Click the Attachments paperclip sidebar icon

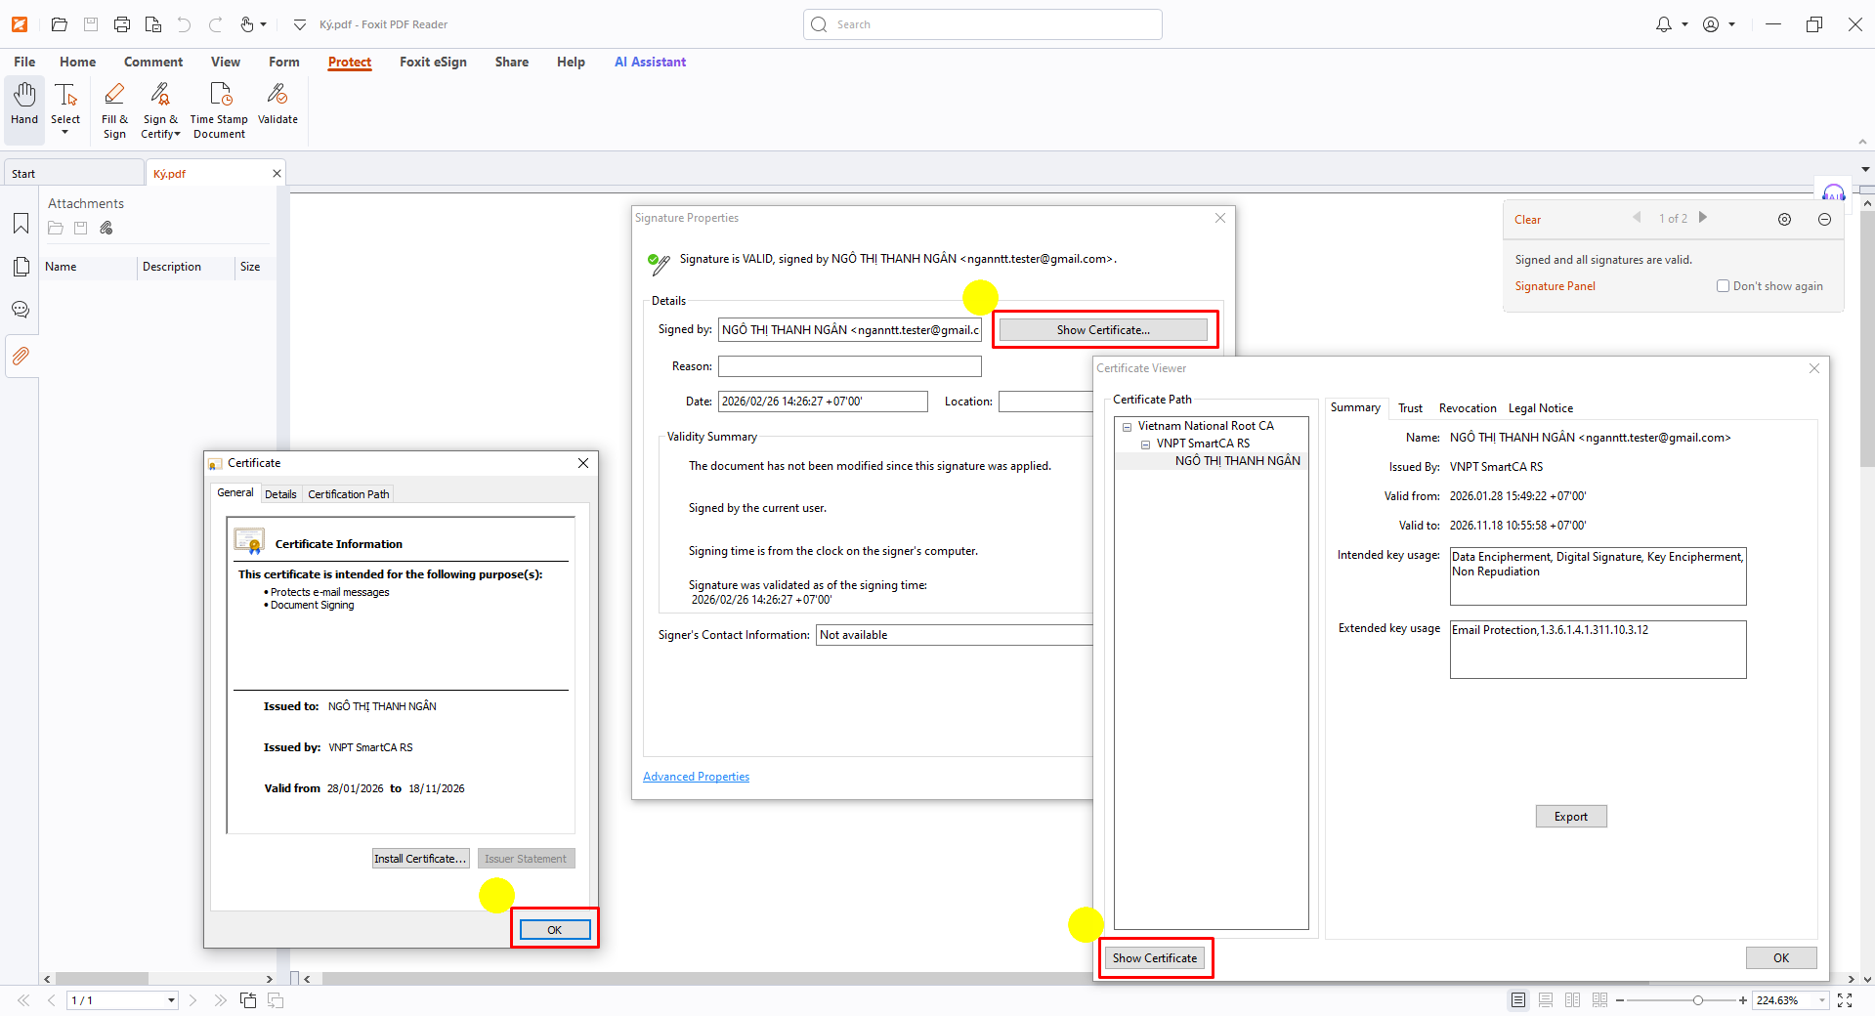21,356
